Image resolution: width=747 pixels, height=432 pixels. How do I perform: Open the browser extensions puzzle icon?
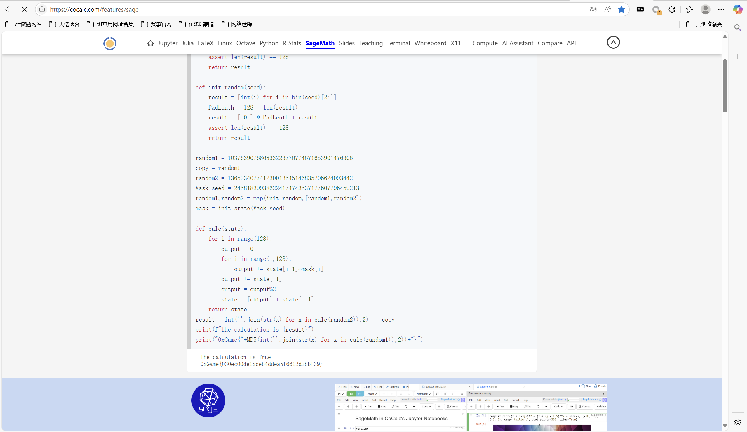pos(672,9)
